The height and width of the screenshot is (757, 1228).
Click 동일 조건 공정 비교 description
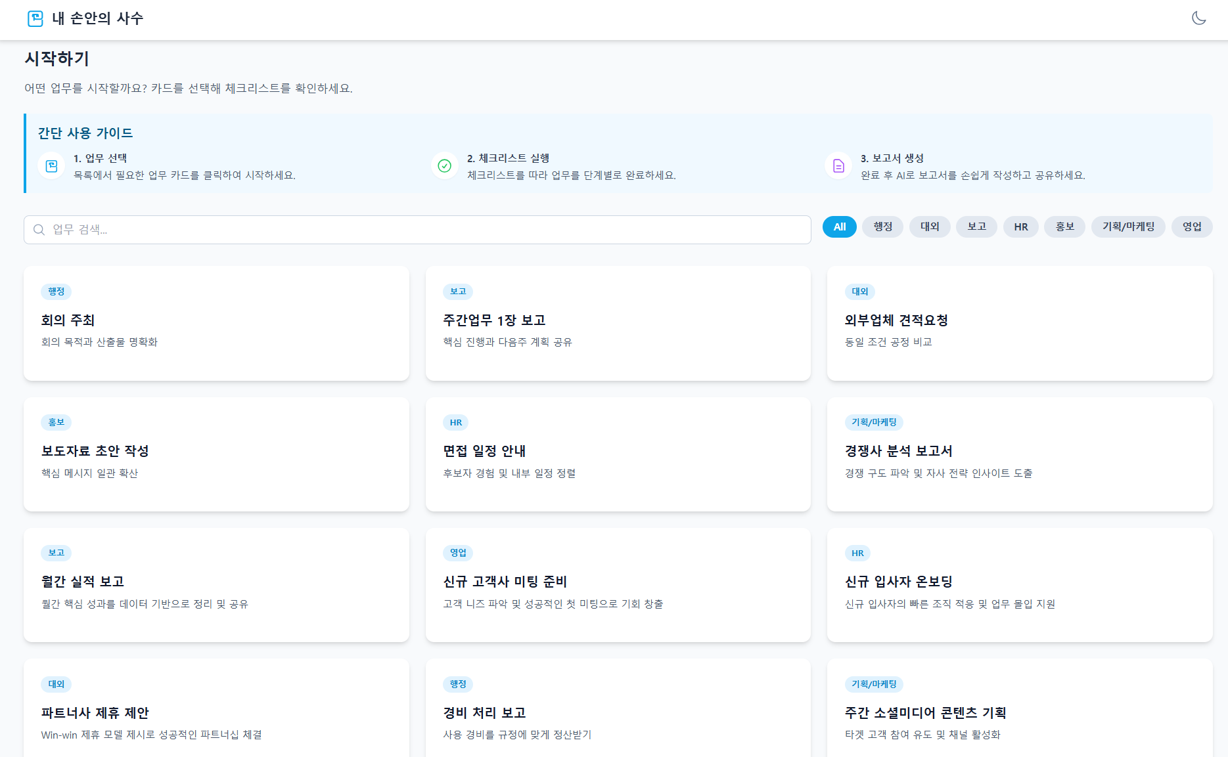(888, 342)
